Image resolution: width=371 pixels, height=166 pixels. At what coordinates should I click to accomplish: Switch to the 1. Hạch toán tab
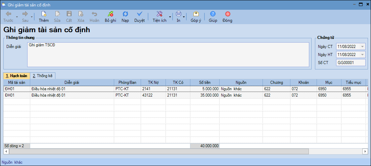pyautogui.click(x=16, y=76)
